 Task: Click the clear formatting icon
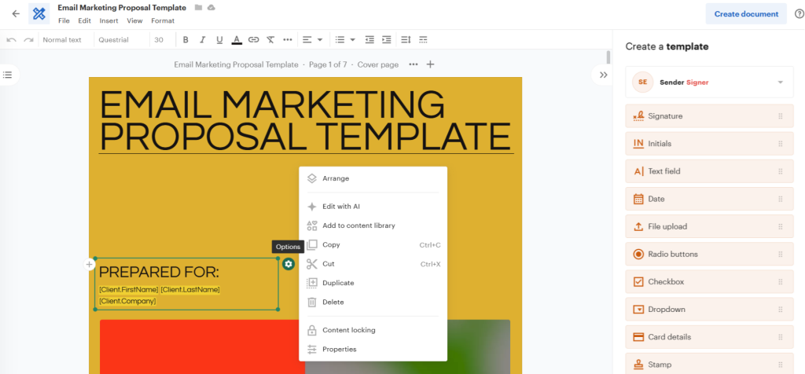[270, 39]
